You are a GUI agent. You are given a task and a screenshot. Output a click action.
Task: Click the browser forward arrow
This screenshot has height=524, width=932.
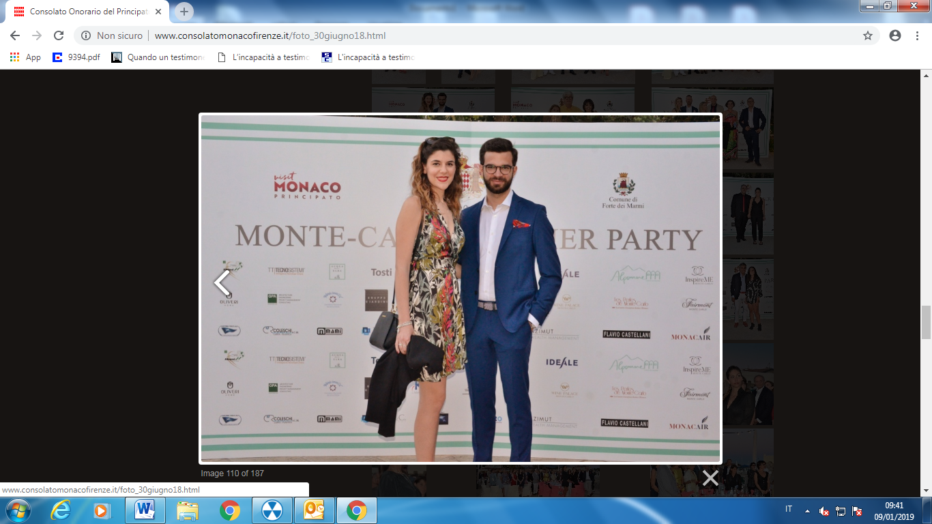36,35
